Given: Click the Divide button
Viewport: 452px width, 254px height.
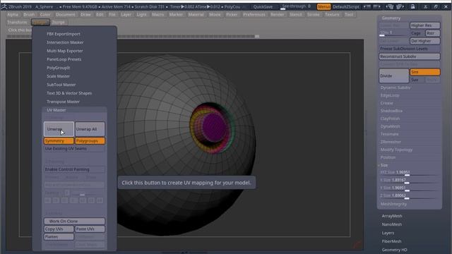Looking at the screenshot, I should pos(394,75).
